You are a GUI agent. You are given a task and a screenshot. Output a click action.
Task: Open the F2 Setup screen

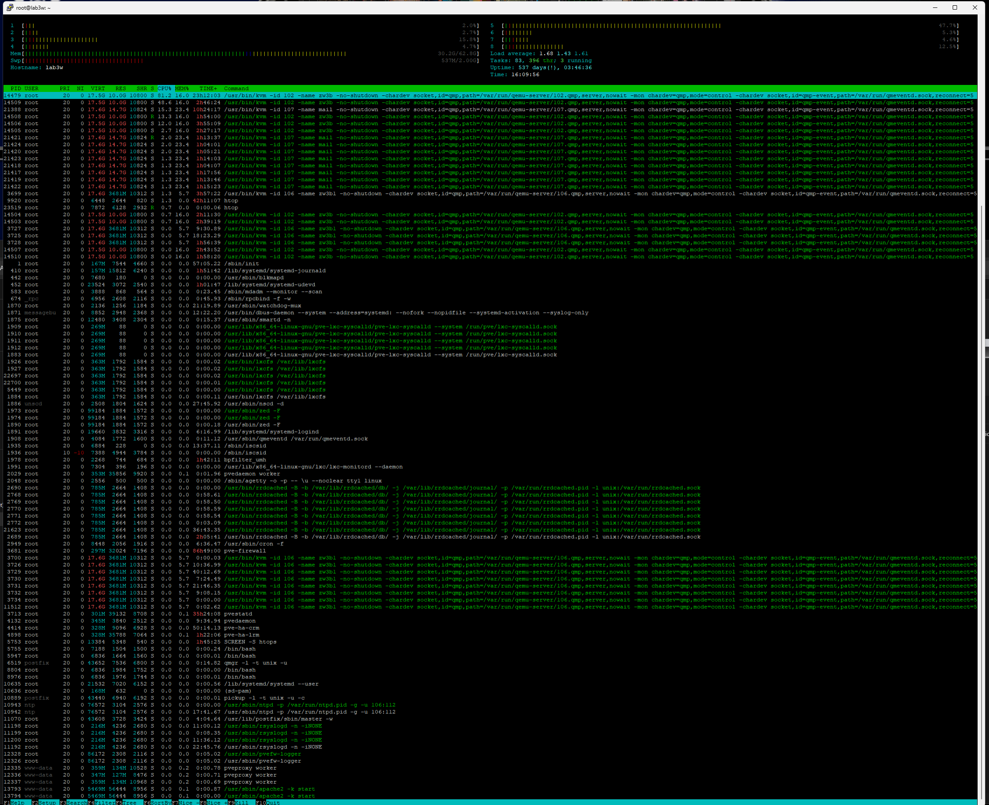(x=44, y=802)
